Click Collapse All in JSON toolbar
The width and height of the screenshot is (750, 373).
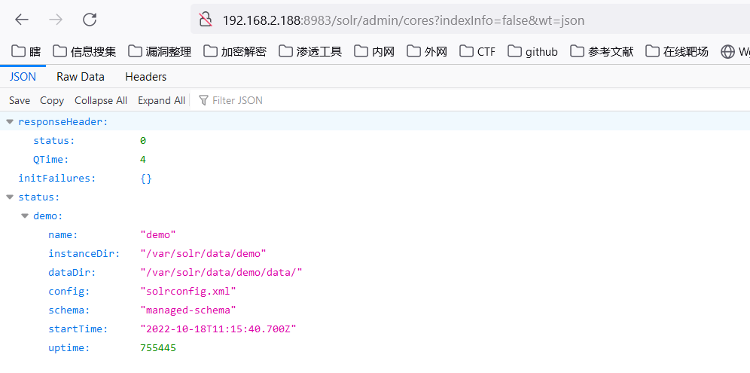101,100
